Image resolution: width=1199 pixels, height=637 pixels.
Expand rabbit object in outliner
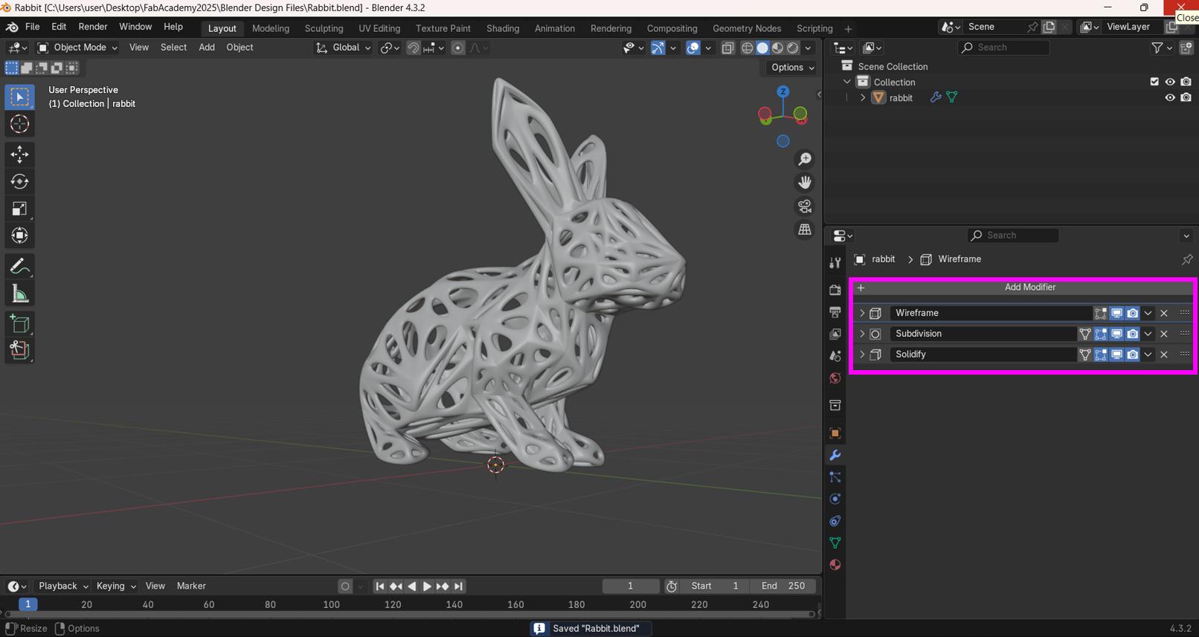pos(863,97)
